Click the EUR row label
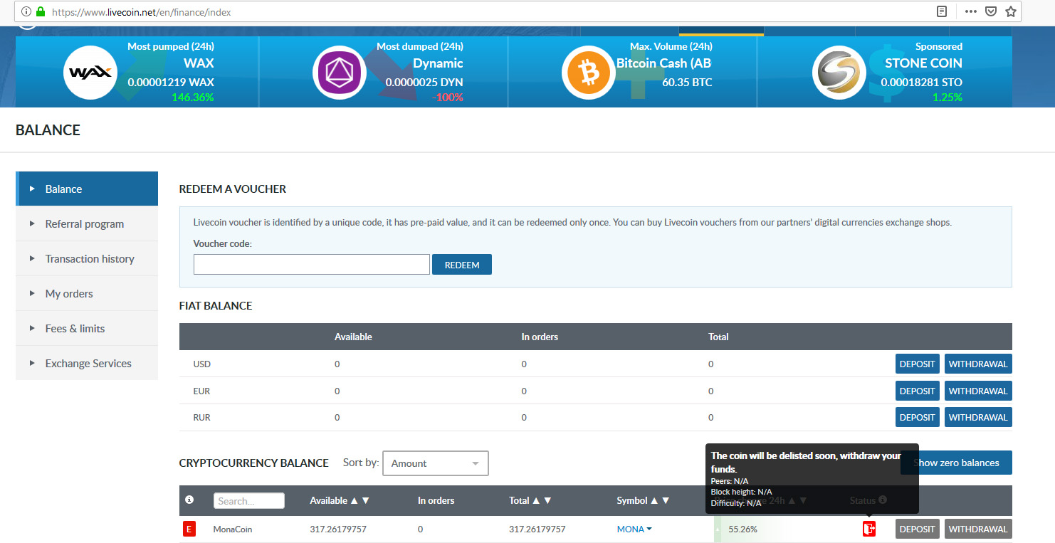Image resolution: width=1055 pixels, height=543 pixels. point(202,391)
